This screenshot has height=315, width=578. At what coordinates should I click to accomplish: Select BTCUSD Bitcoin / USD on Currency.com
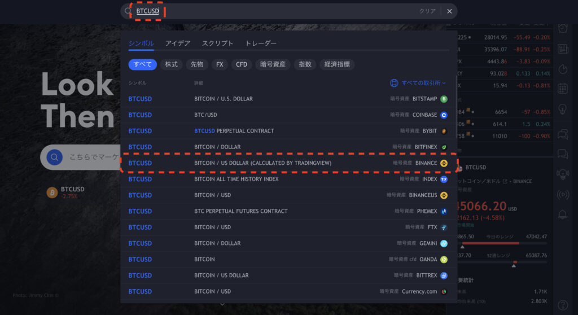[x=288, y=291]
